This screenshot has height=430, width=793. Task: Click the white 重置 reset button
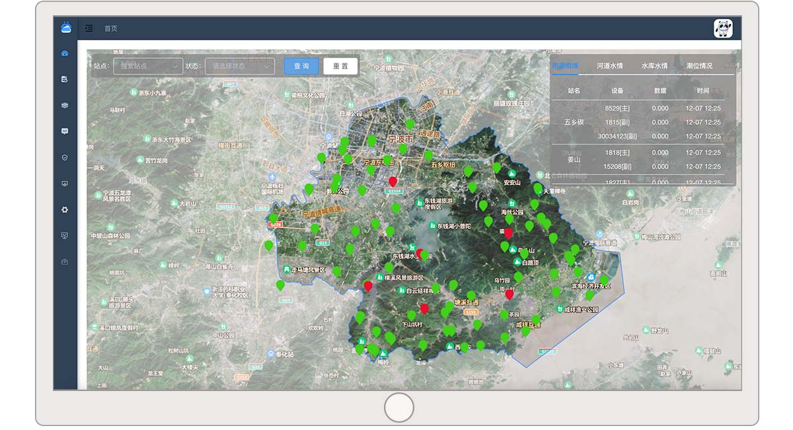click(x=340, y=66)
